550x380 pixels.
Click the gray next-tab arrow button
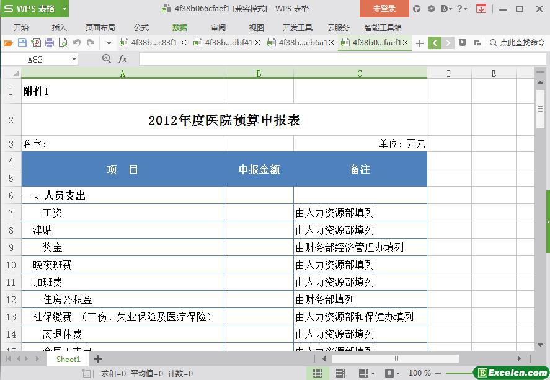click(x=448, y=43)
